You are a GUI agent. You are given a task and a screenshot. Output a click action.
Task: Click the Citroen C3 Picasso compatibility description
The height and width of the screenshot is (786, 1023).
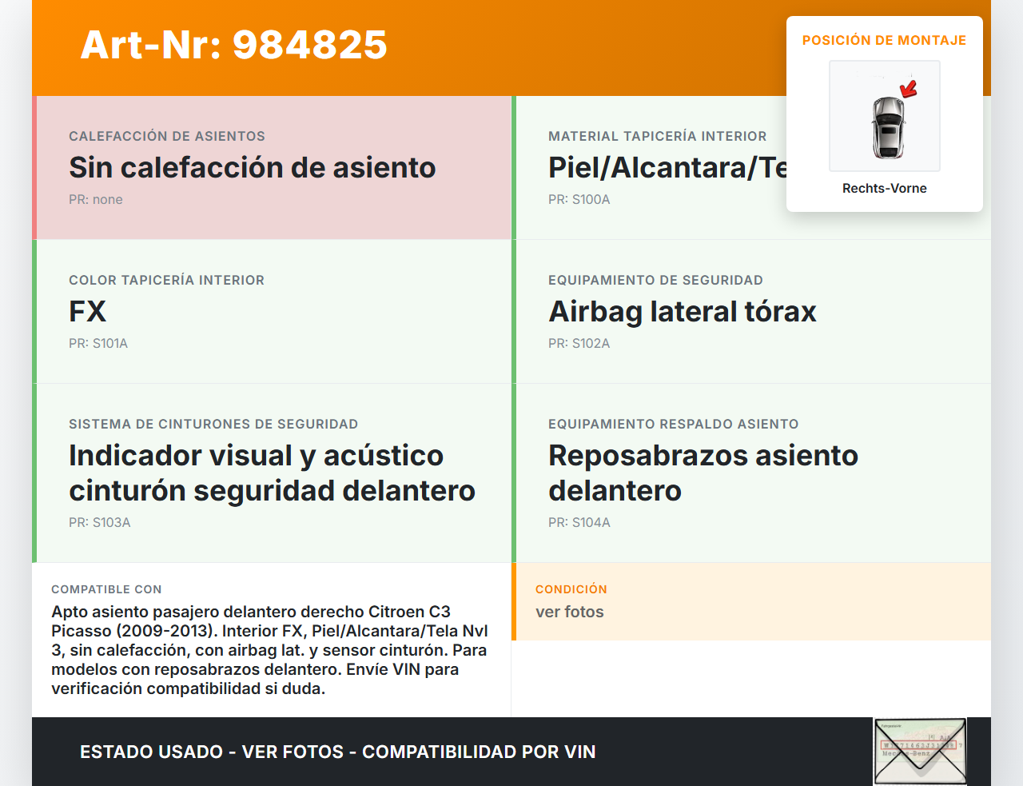(x=269, y=650)
